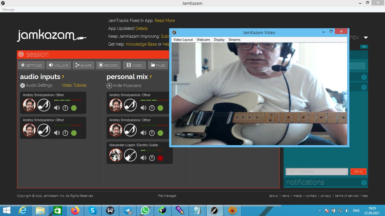Click instrument icon of first audio inputs track
Viewport: 385px width, 216px height.
[x=44, y=105]
